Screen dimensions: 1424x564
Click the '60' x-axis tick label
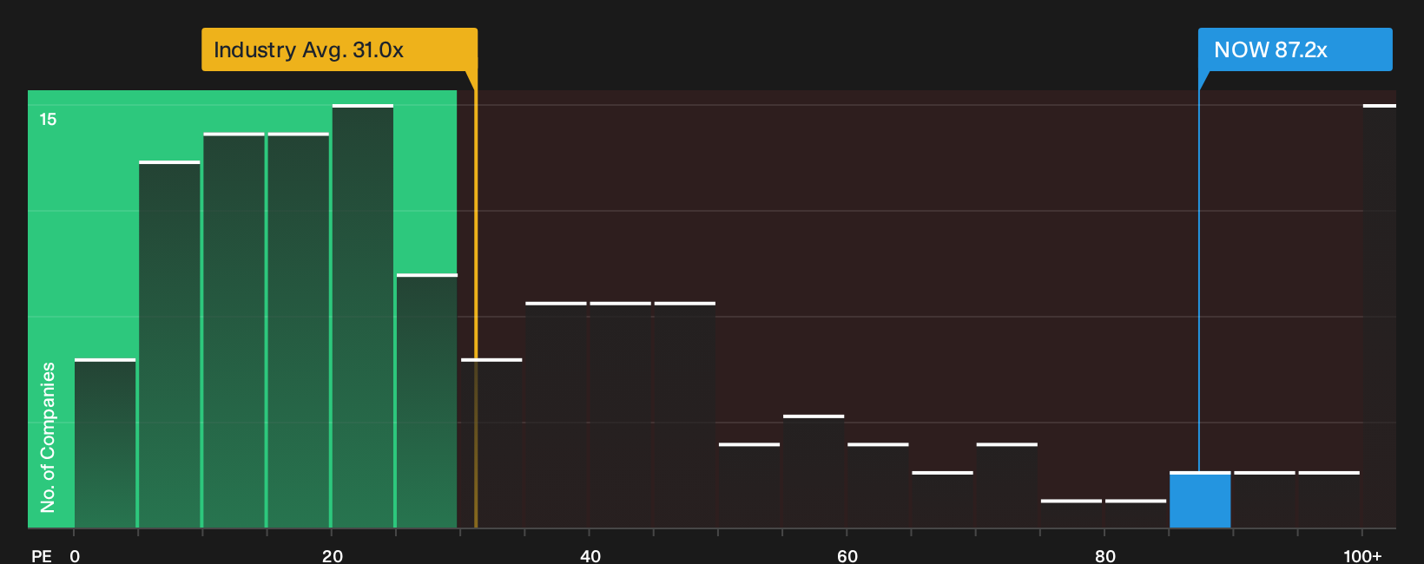click(x=847, y=556)
